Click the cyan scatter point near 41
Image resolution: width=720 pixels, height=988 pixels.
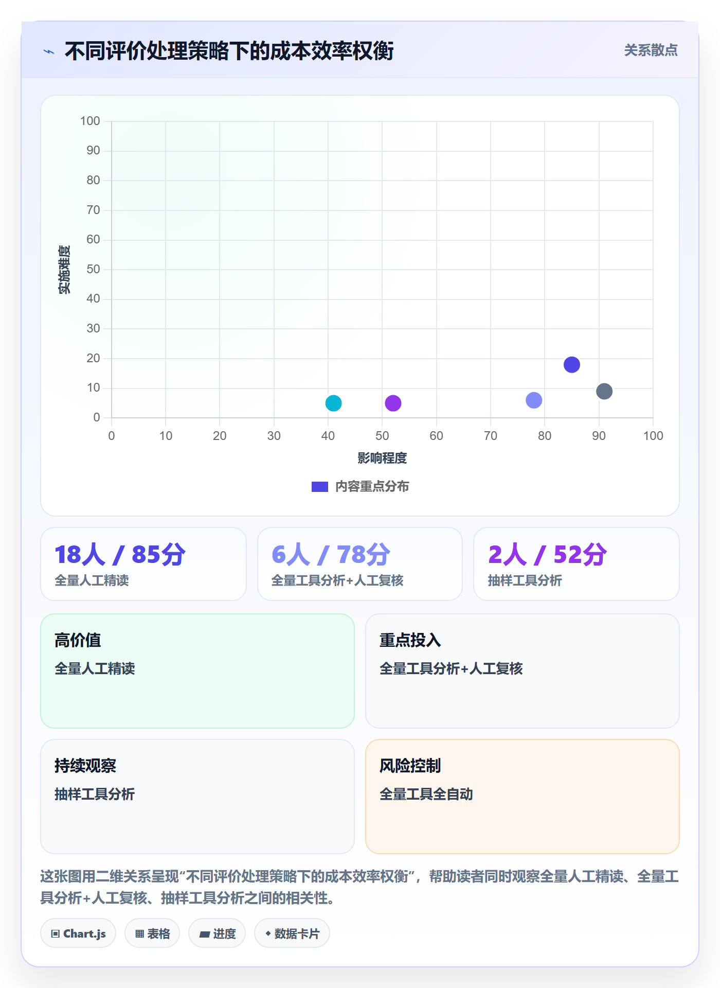(333, 403)
